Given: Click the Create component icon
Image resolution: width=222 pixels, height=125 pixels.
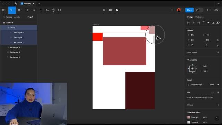Looking at the screenshot, I should point(104,10).
